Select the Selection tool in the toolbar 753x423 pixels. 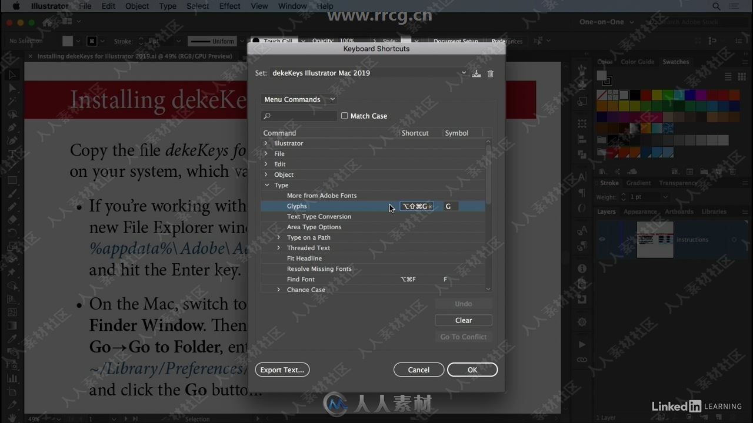(12, 75)
